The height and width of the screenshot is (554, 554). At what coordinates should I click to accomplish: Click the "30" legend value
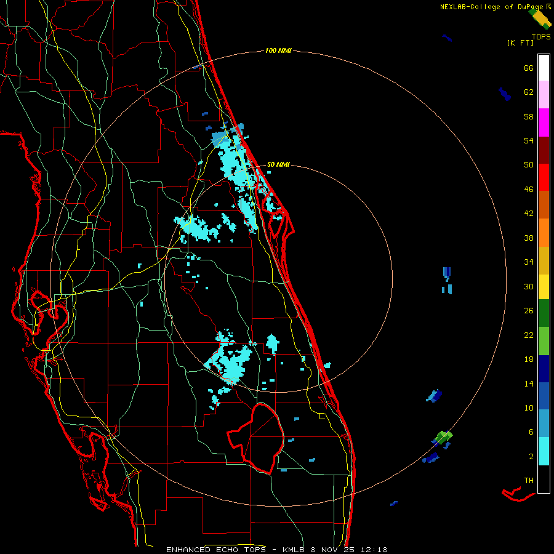529,286
